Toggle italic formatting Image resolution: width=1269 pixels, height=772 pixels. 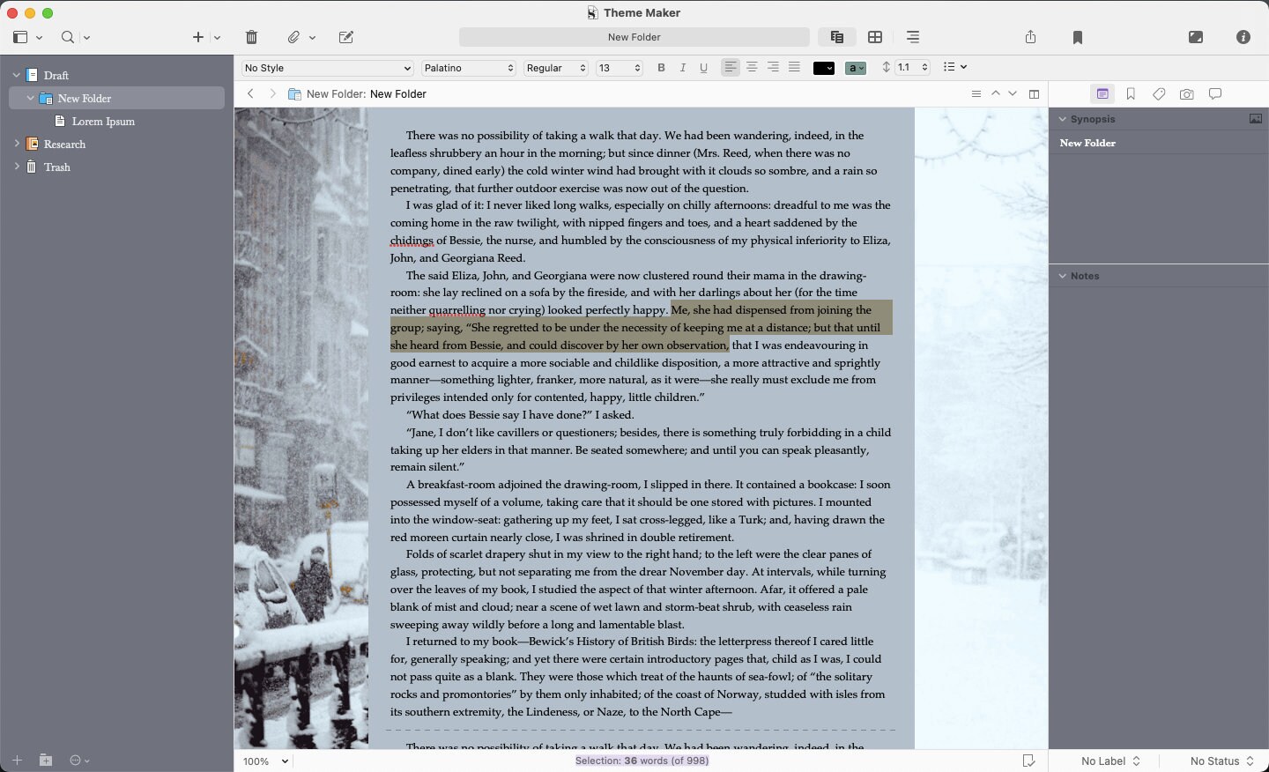tap(682, 67)
